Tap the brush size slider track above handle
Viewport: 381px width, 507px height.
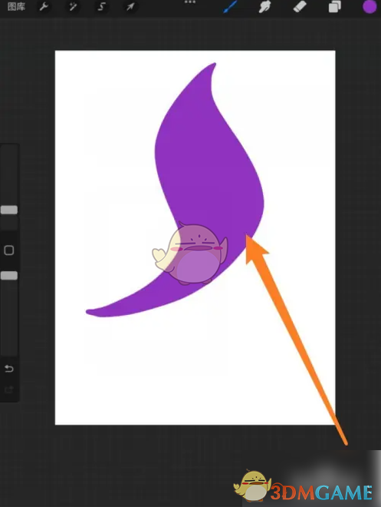click(9, 174)
